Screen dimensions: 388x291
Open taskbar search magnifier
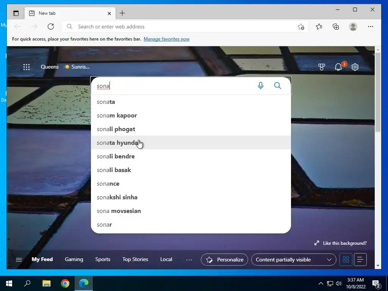27,283
